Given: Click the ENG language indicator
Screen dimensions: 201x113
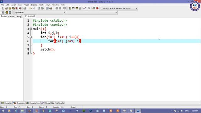Looking at the screenshot, I should pyautogui.click(x=187, y=111).
